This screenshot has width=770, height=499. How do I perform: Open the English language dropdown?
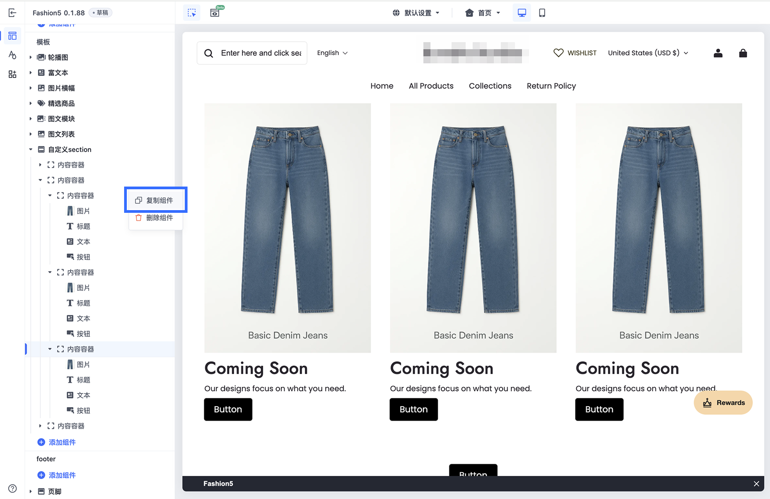pos(332,53)
